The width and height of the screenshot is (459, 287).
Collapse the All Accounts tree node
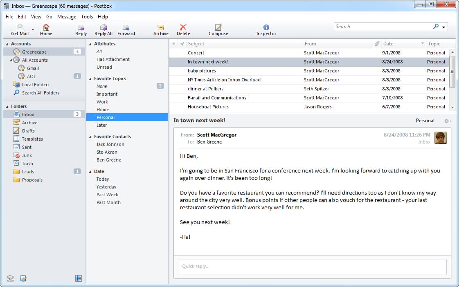11,60
